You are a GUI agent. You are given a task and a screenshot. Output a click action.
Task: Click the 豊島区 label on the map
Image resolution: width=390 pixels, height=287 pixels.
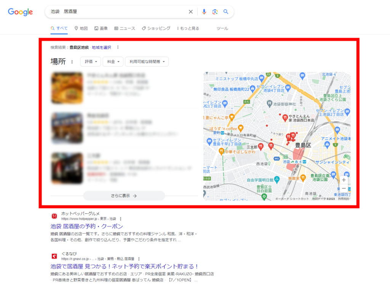(303, 145)
